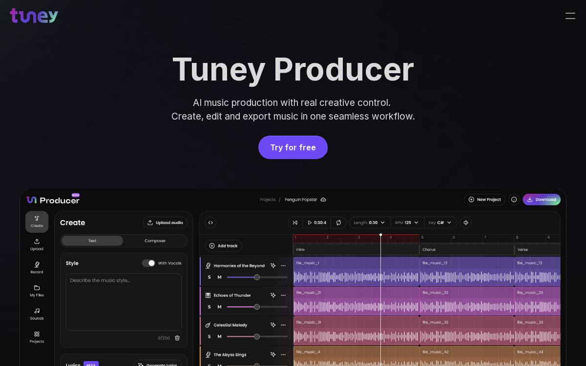Viewport: 586px width, 366px height.
Task: Click the info icon beside New Project
Action: tap(514, 200)
